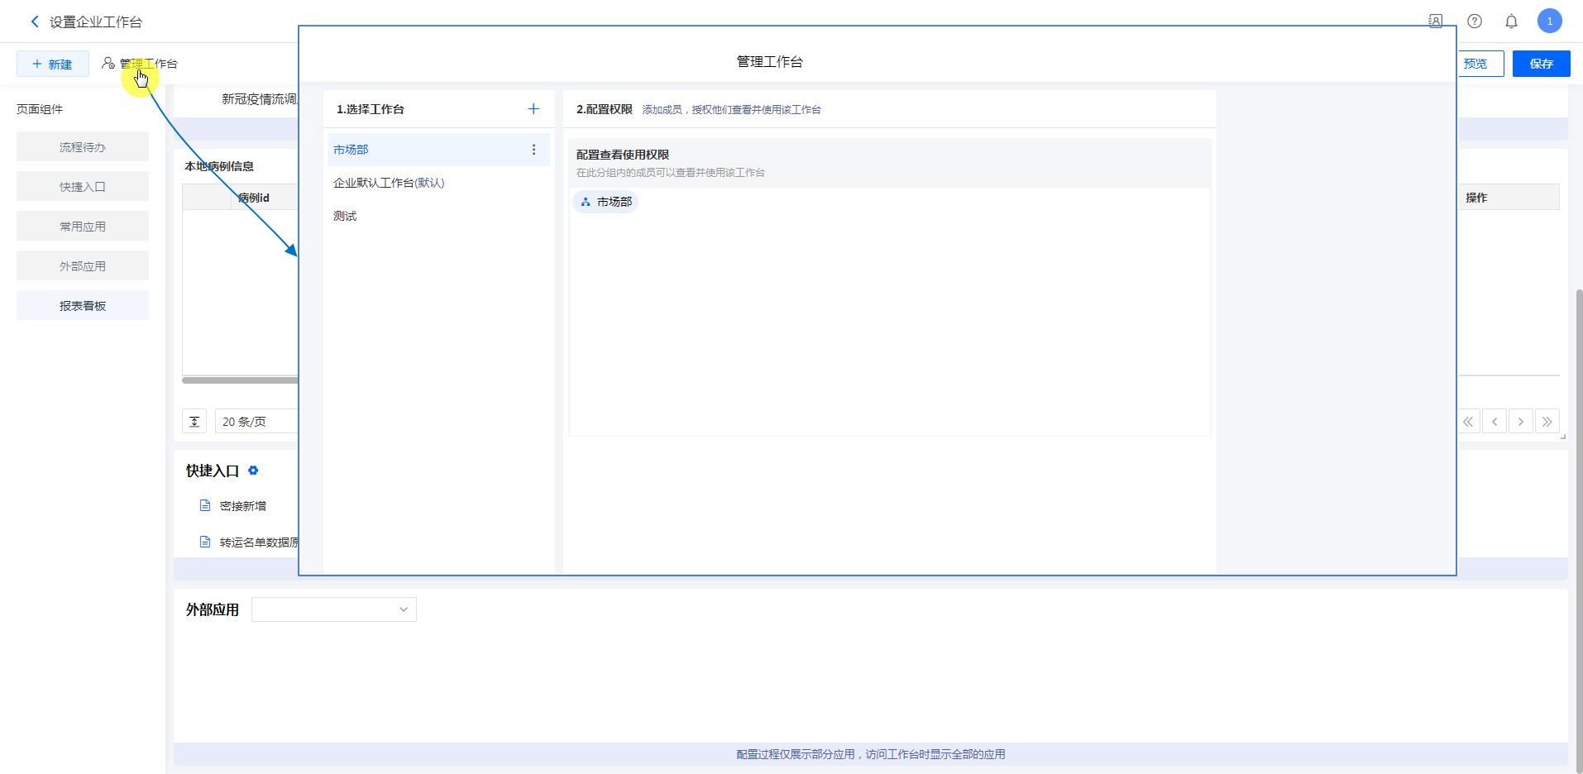Click the 预览 button
This screenshot has height=774, width=1583.
(x=1479, y=64)
